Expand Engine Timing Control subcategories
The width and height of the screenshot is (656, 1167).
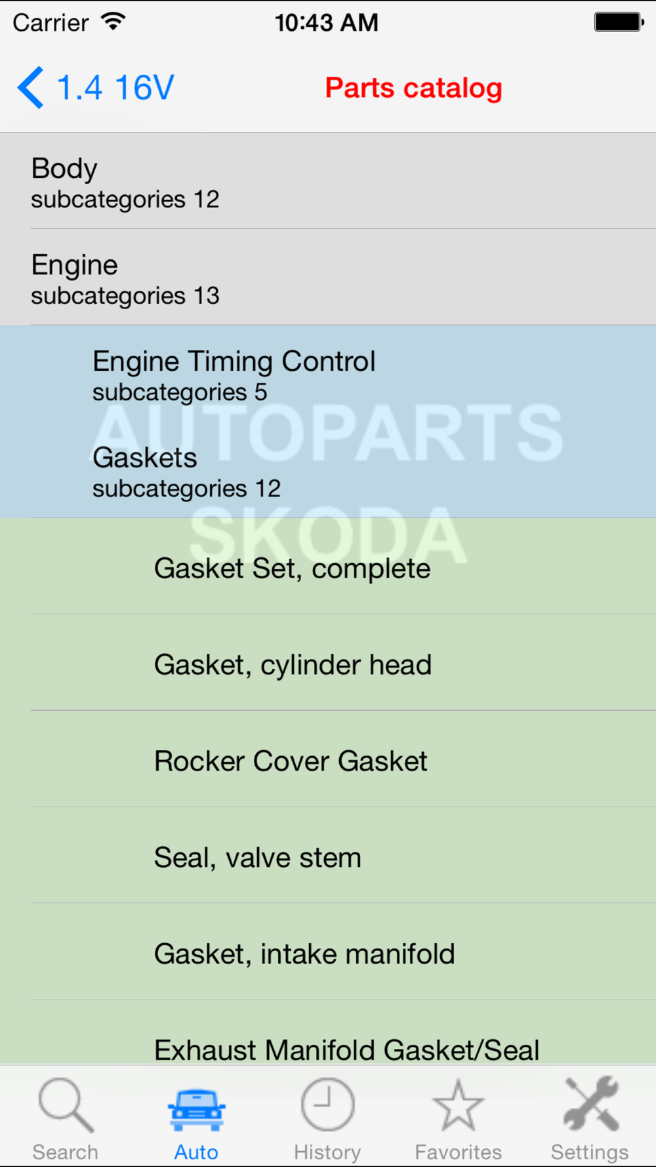[x=328, y=373]
